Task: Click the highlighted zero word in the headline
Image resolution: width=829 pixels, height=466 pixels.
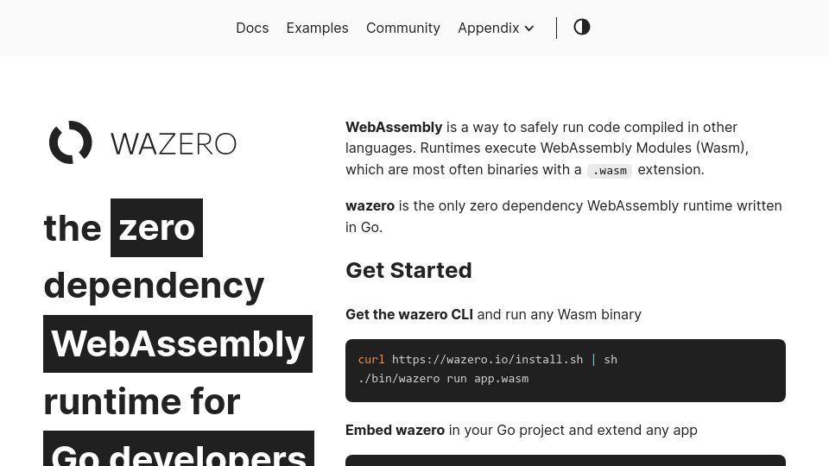Action: point(156,228)
